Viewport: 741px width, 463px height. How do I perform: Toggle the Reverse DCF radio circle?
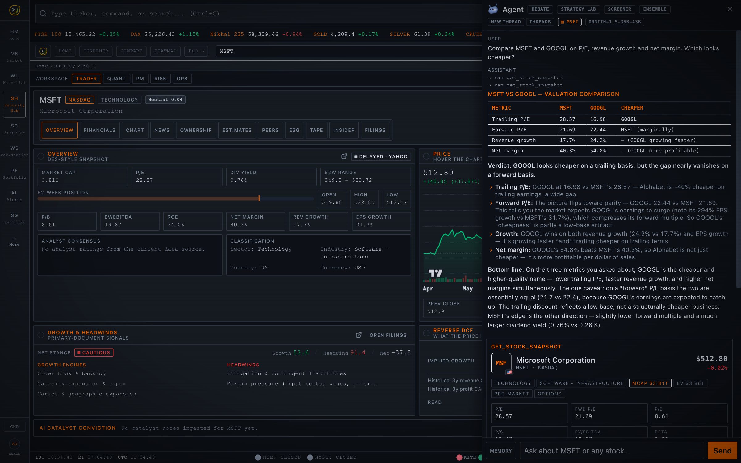426,333
